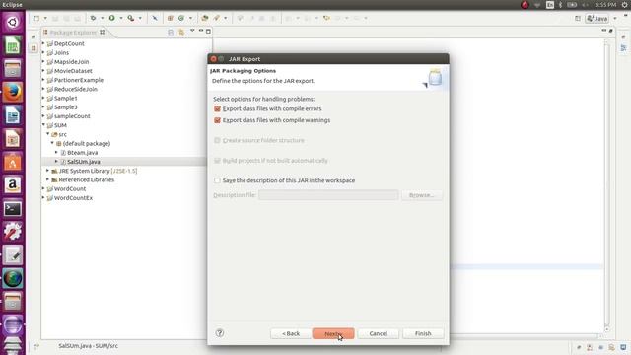The image size is (631, 355).
Task: Open the Debug dropdown arrow
Action: pos(102,18)
